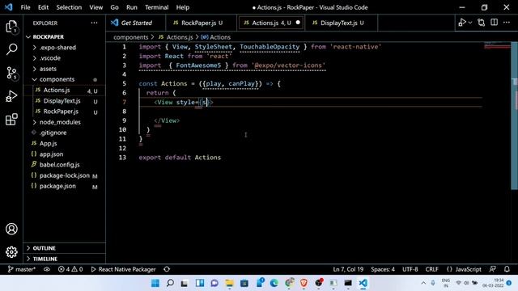Run the code with the play icon

tap(462, 23)
